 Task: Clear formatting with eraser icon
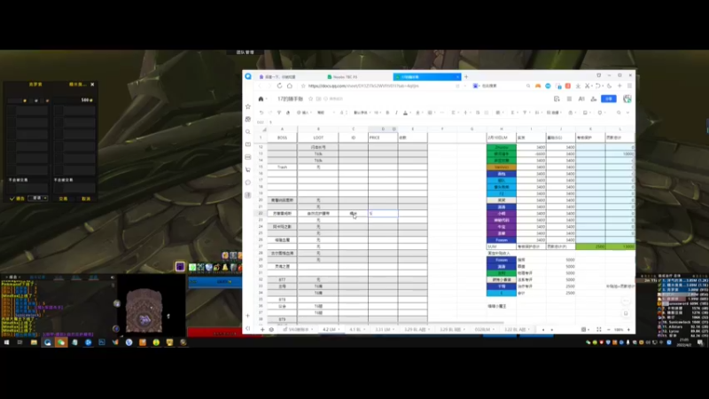288,113
